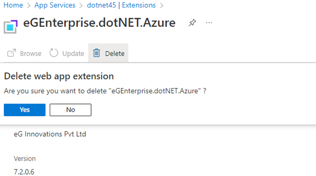Go to the Home breadcrumb
Screen dimensions: 316x176
tap(13, 5)
